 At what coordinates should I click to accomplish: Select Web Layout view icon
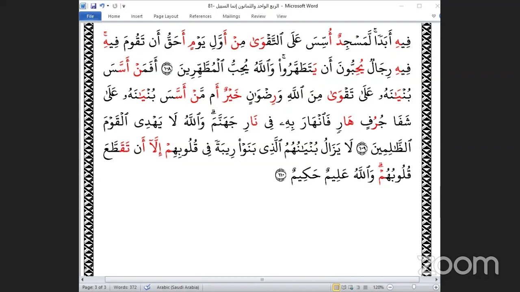pyautogui.click(x=351, y=287)
